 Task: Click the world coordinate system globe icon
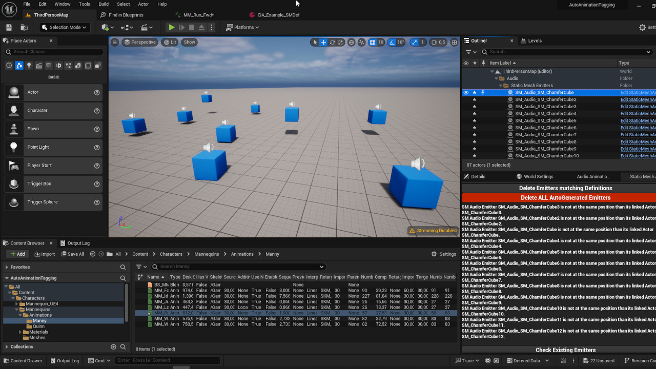(352, 43)
